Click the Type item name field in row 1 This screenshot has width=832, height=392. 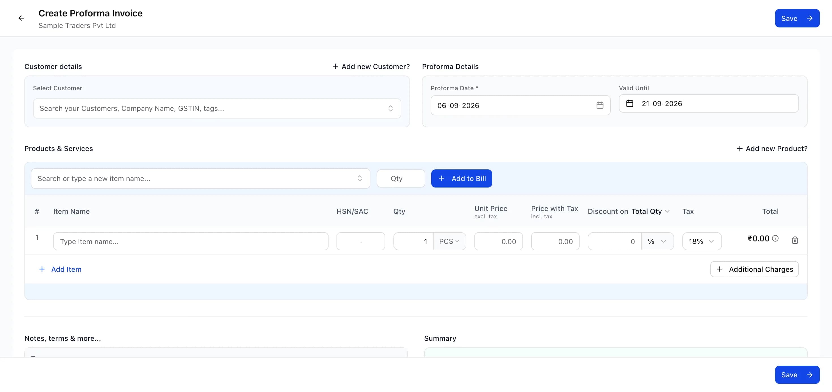point(190,241)
